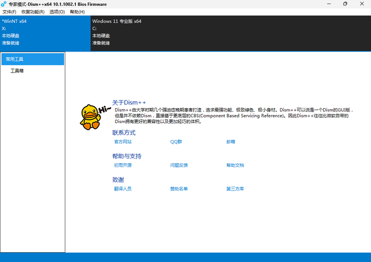The width and height of the screenshot is (371, 262).
Task: Open the 初雨开源 link
Action: 123,165
